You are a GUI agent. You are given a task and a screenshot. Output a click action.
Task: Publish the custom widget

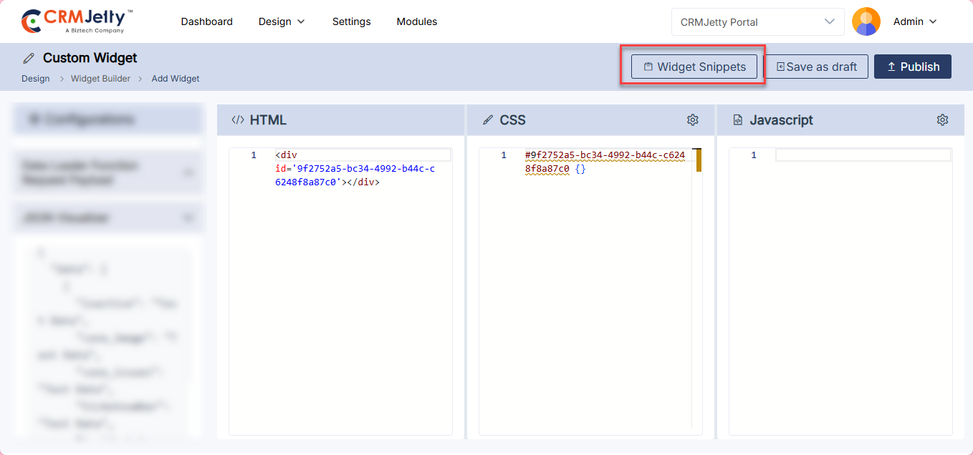(912, 67)
